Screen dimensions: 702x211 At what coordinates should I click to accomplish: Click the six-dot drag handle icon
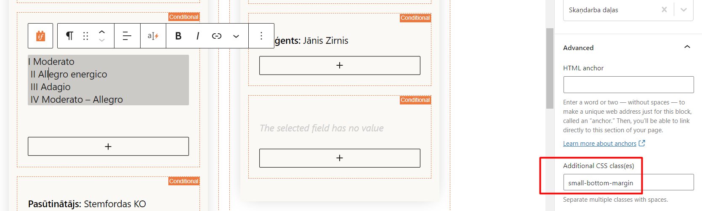[86, 36]
